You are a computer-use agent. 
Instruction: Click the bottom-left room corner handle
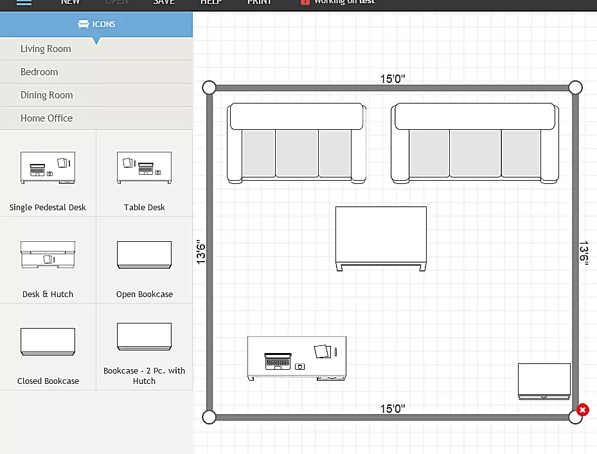click(209, 417)
